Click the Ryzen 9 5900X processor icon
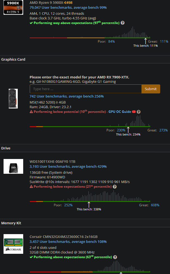This screenshot has height=274, width=170. point(13,8)
